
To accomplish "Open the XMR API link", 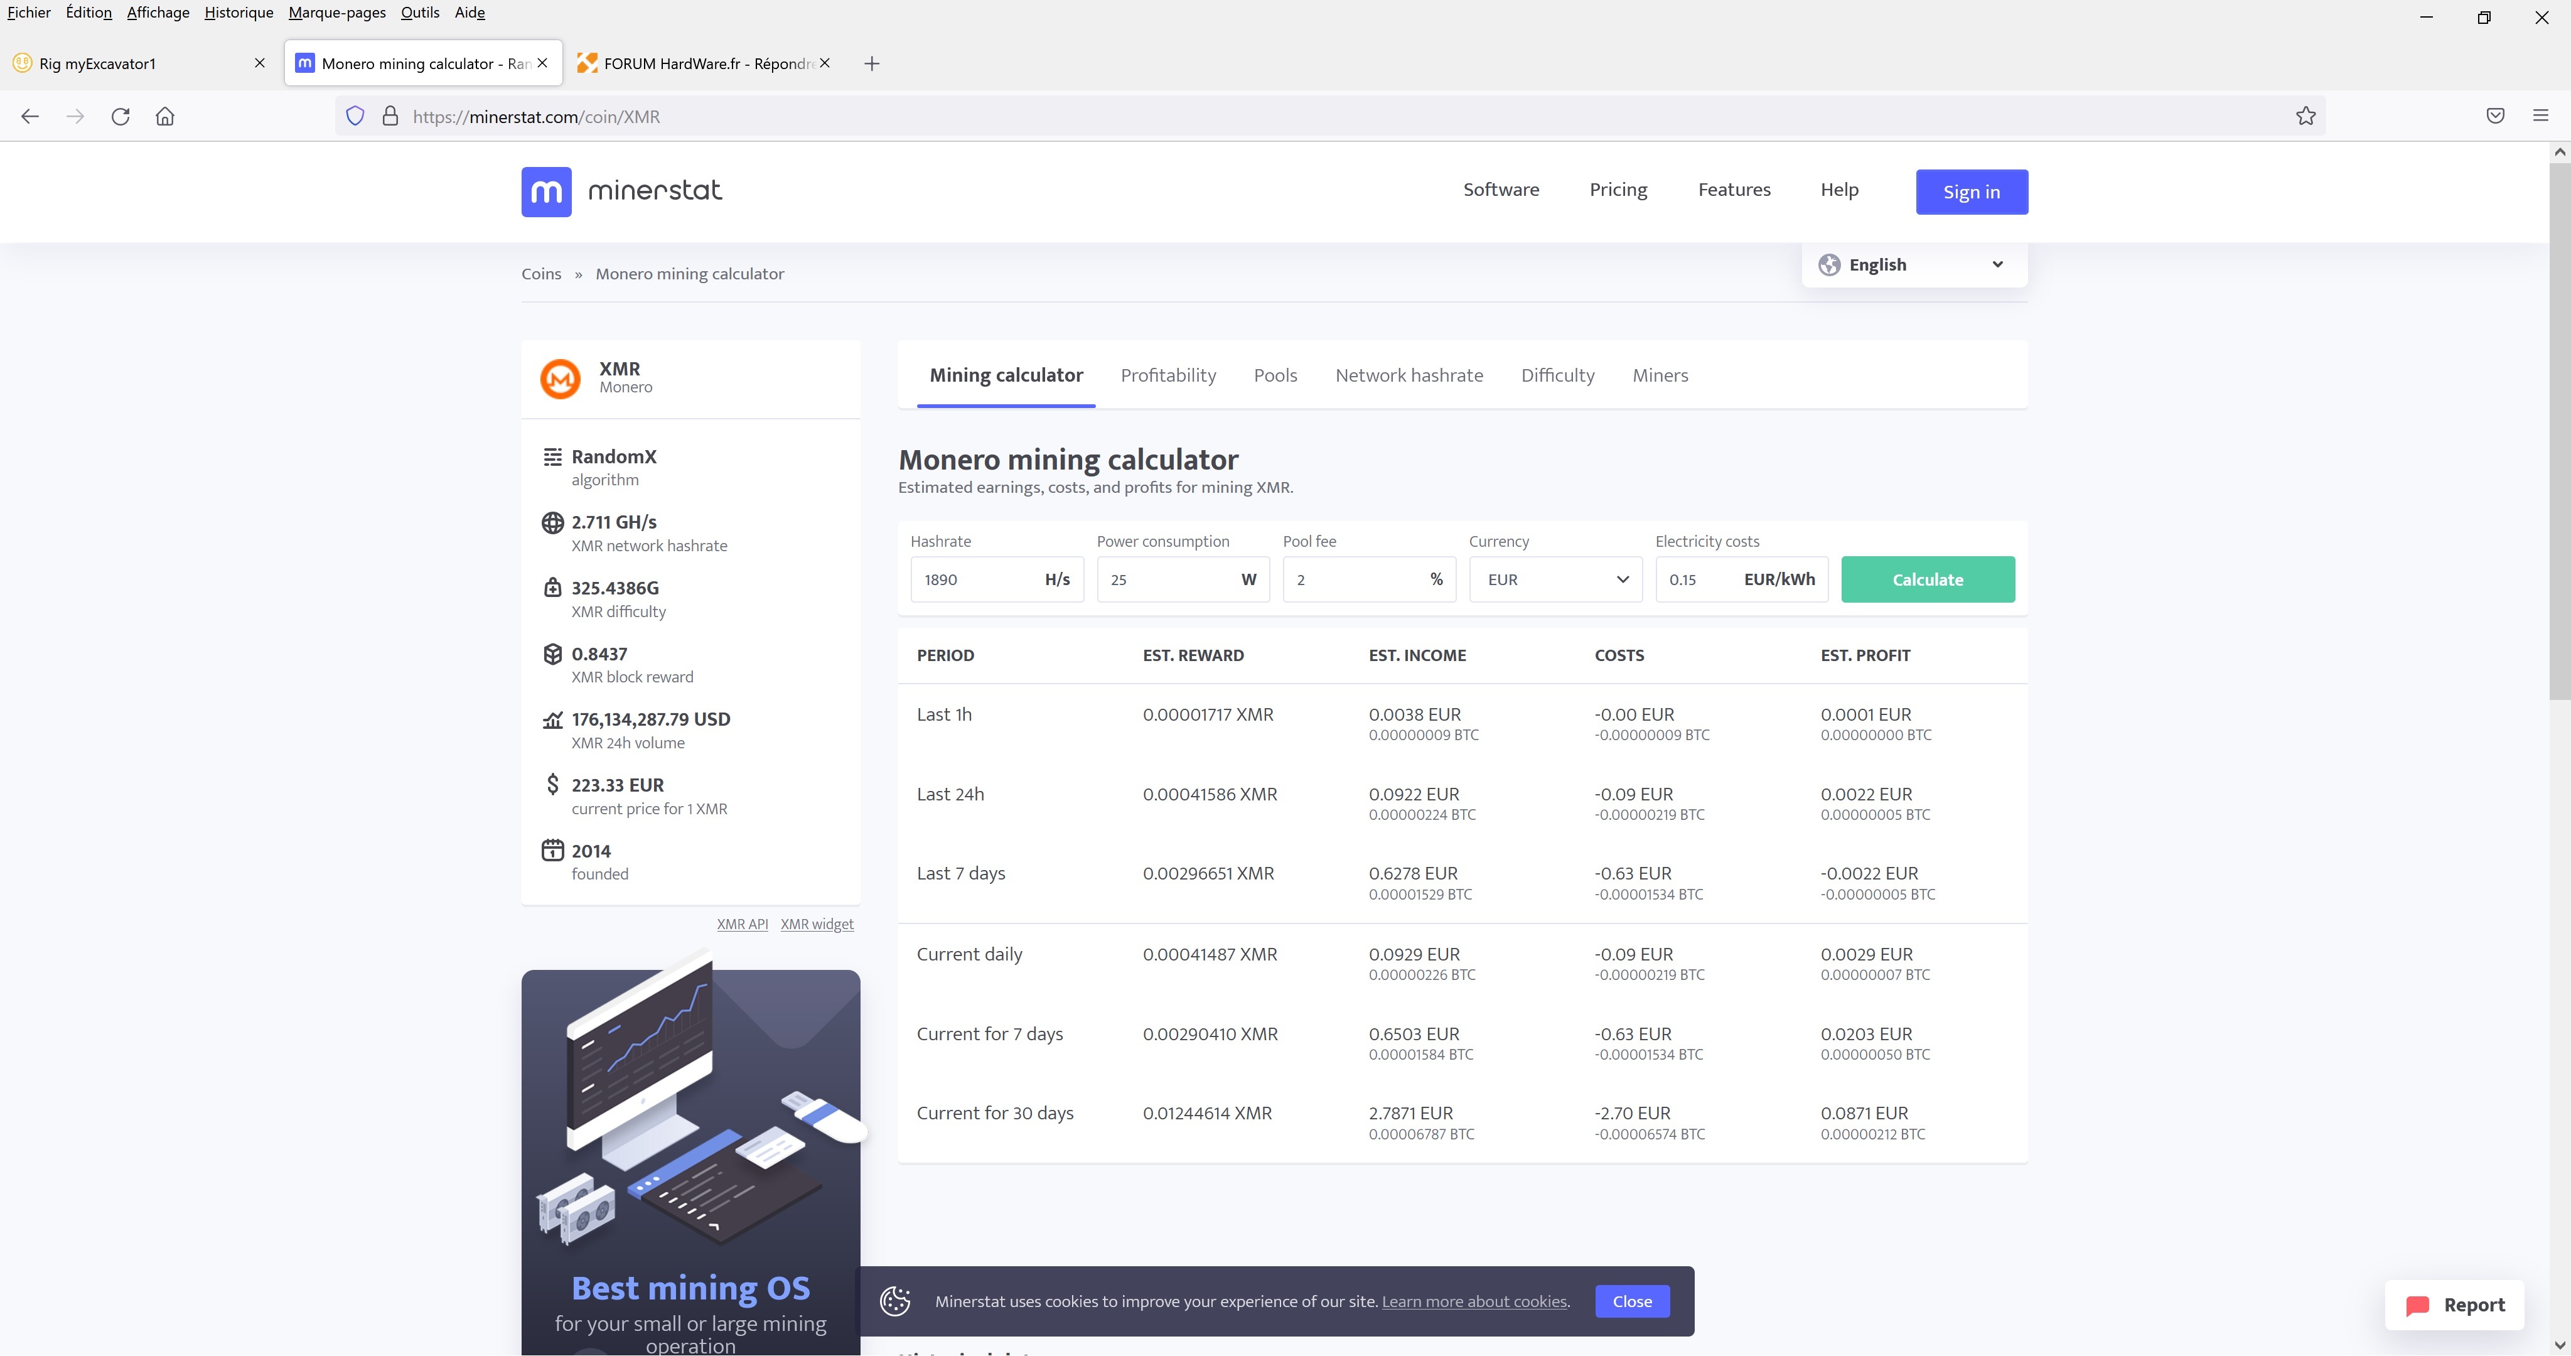I will pos(743,923).
